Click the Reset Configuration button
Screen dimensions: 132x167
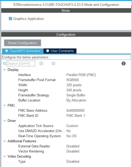coord(22,43)
